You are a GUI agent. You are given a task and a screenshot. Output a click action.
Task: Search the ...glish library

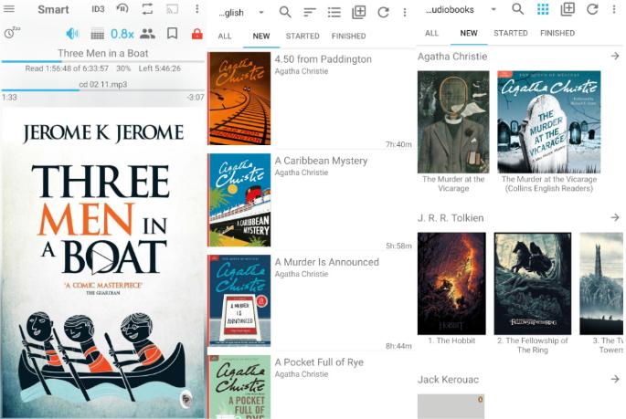click(285, 12)
